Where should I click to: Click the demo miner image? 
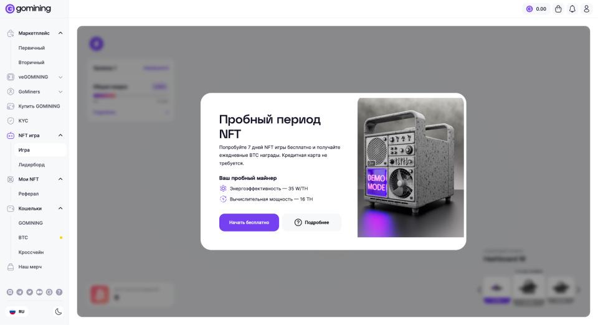point(411,167)
